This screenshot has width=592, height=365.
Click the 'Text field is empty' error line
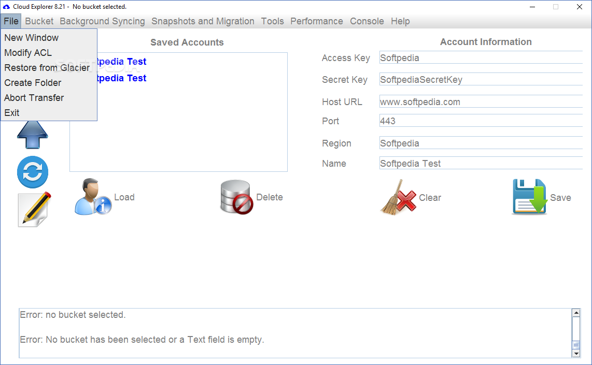click(142, 340)
